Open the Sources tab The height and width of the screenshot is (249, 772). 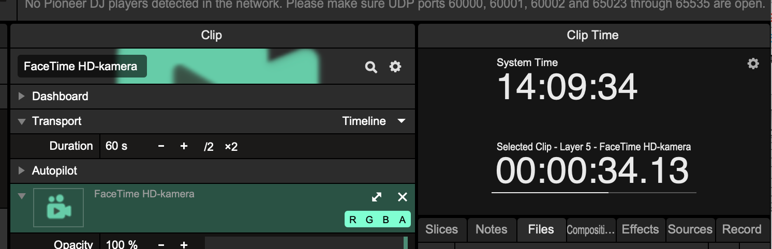[x=690, y=230]
